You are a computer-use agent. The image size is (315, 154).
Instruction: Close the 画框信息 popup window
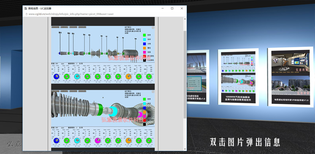click(x=182, y=8)
